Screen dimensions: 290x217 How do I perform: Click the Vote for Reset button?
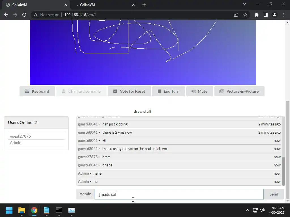click(129, 91)
